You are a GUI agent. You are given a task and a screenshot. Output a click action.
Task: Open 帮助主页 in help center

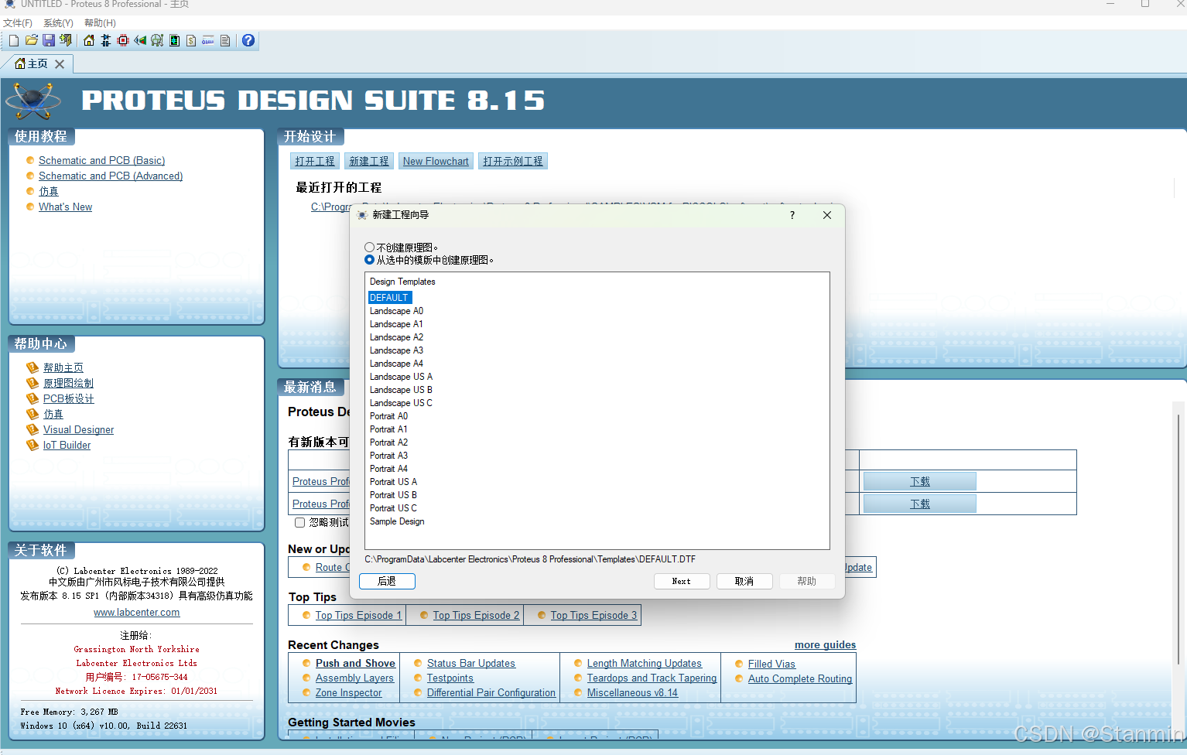63,367
